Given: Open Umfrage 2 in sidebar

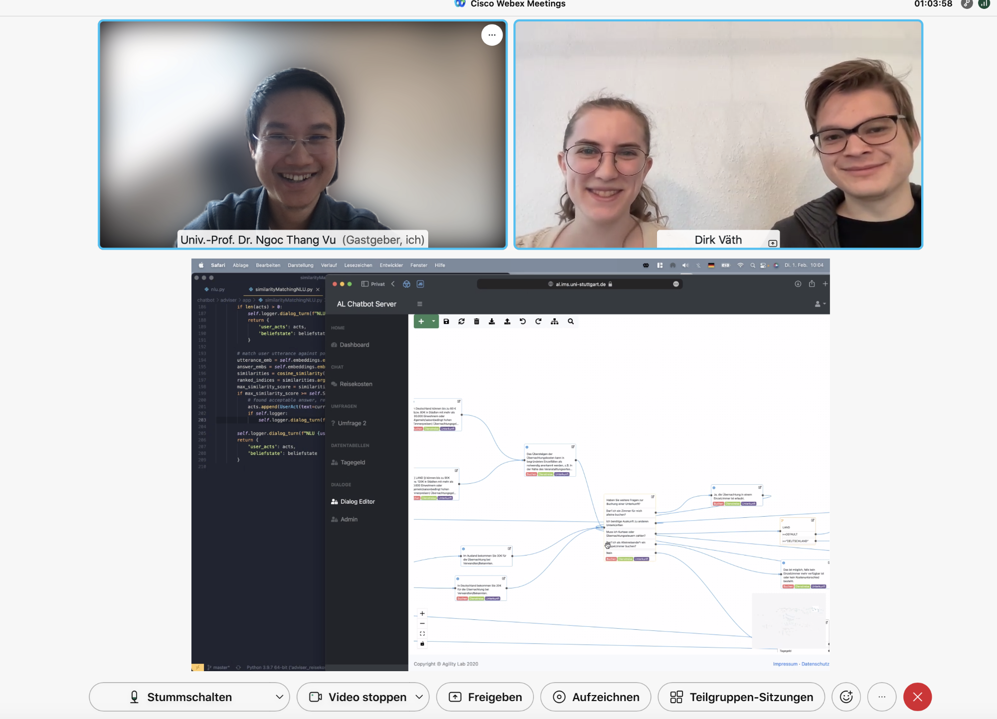Looking at the screenshot, I should pos(348,423).
